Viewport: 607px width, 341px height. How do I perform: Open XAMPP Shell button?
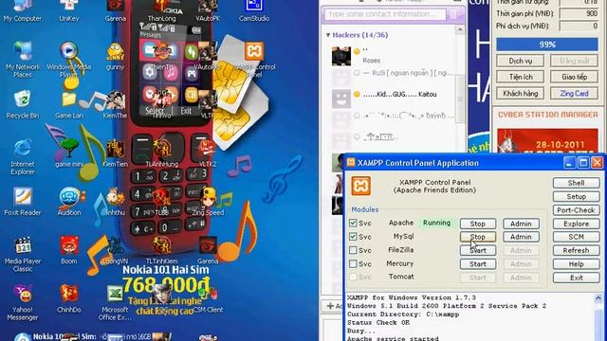(x=576, y=183)
